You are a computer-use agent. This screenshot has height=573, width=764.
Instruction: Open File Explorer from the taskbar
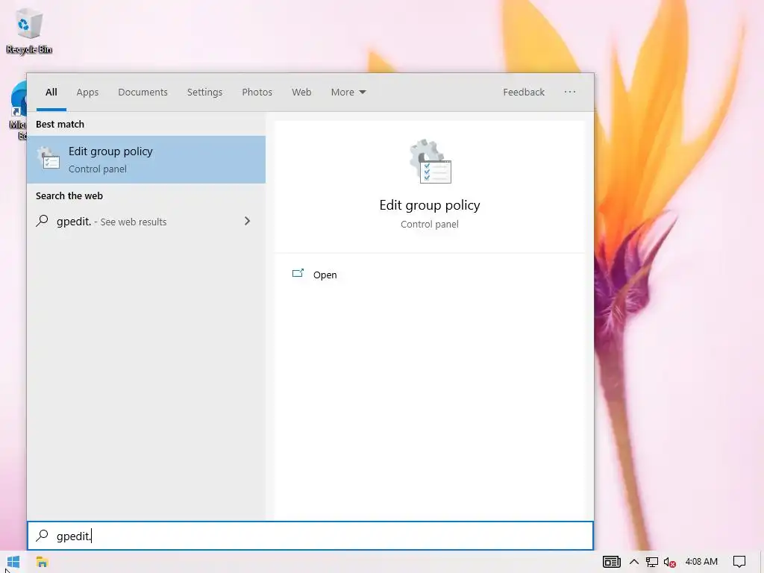(42, 562)
